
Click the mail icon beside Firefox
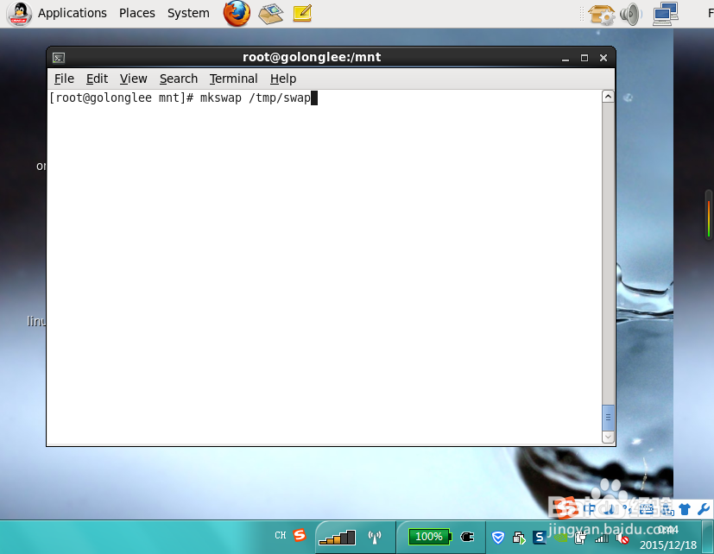pyautogui.click(x=269, y=14)
